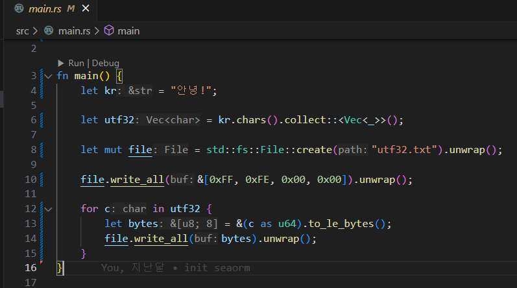Screen dimensions: 517x288
Task: Open the src breadcrumb folder dropdown
Action: coord(23,30)
